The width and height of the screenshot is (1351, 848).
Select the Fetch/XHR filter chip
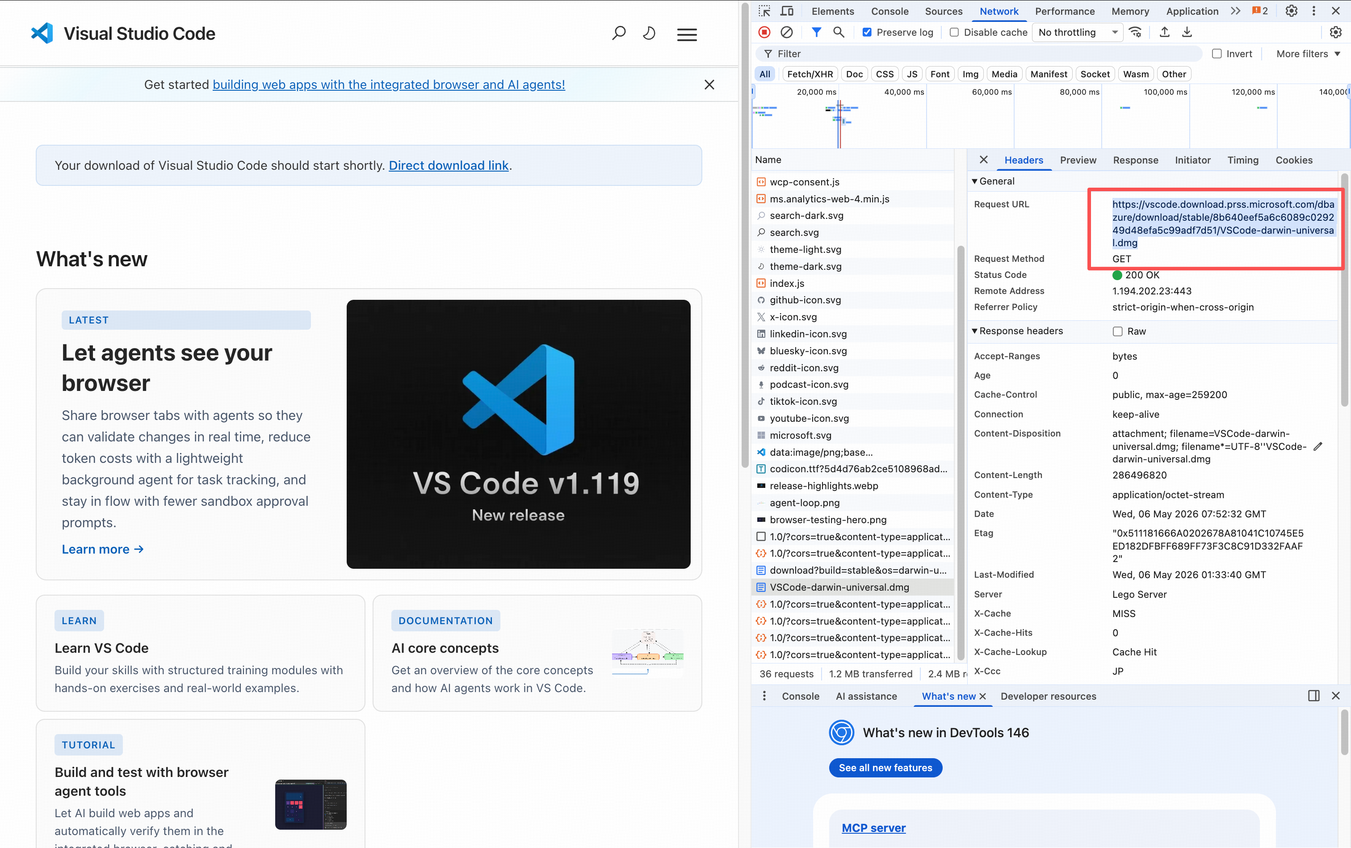coord(810,74)
